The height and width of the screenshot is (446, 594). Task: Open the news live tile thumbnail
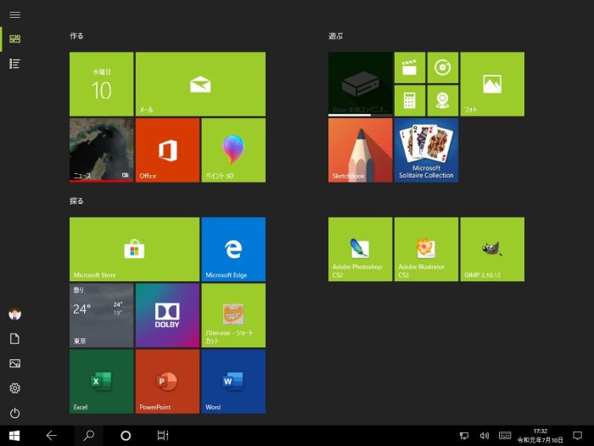101,150
